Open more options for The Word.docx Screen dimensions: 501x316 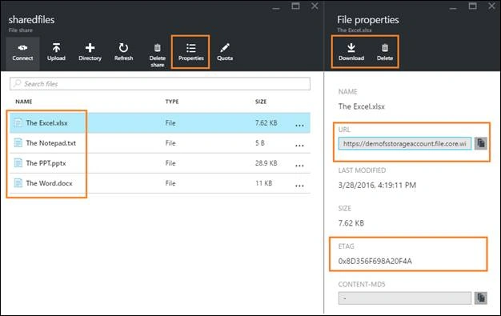pyautogui.click(x=299, y=186)
